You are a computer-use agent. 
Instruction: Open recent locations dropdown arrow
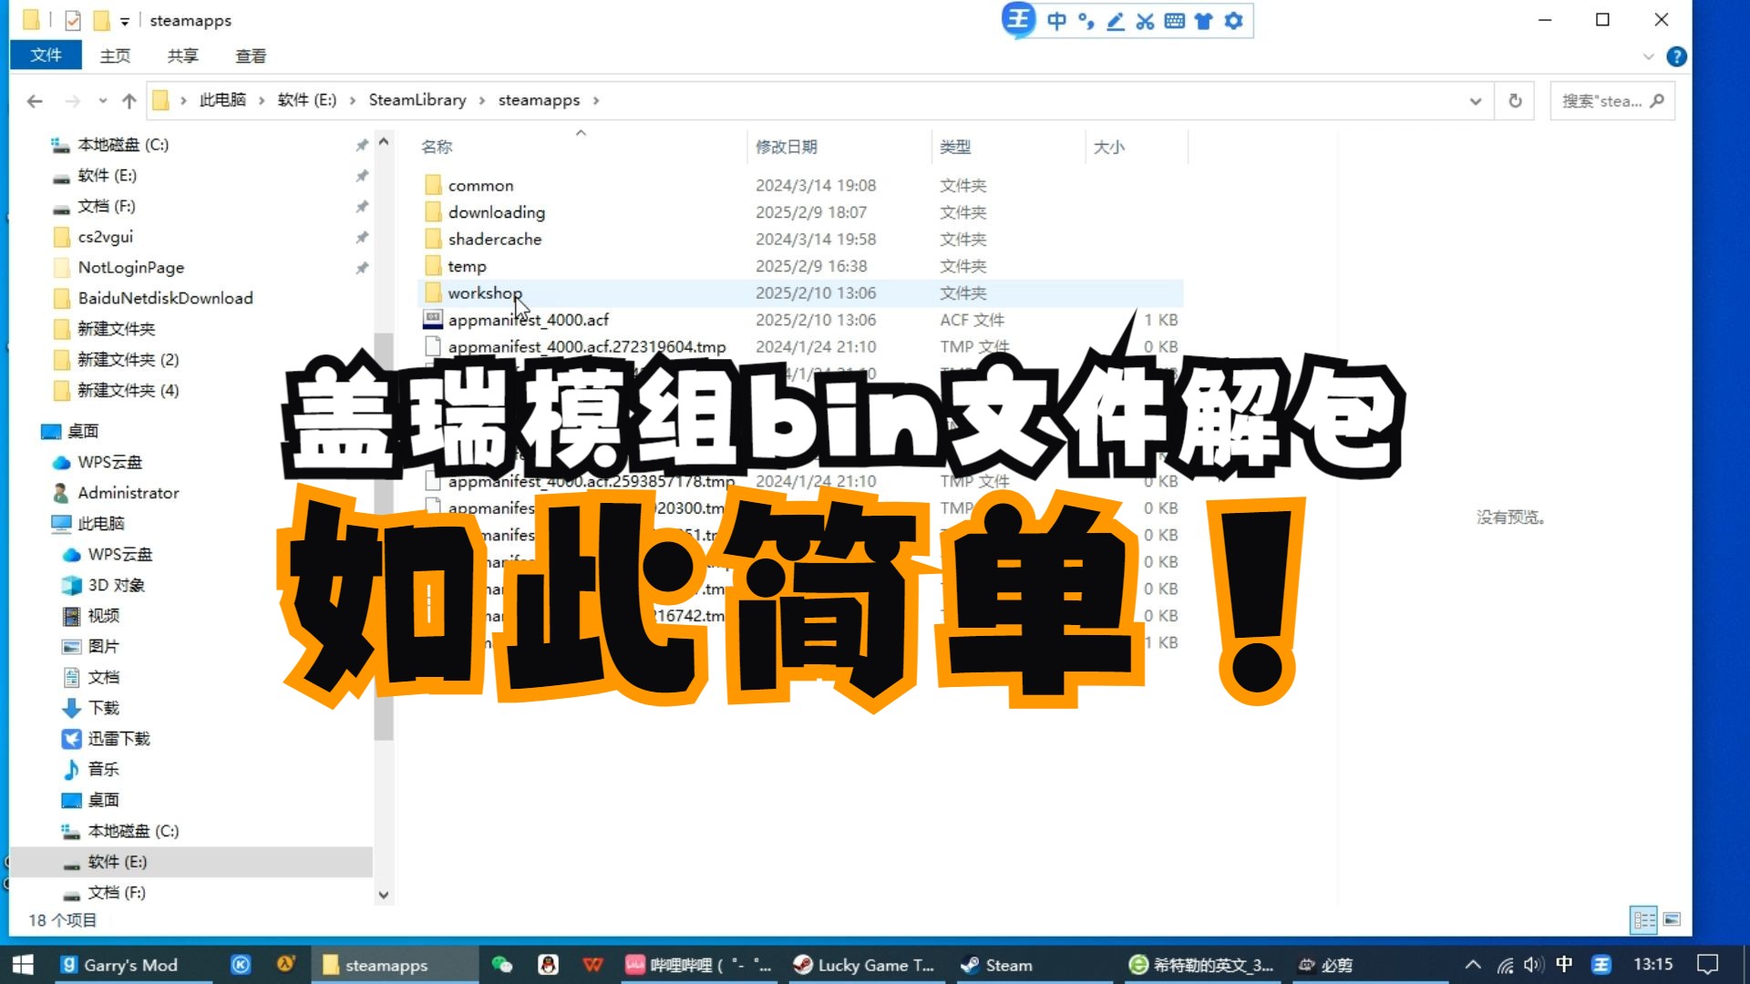[103, 101]
